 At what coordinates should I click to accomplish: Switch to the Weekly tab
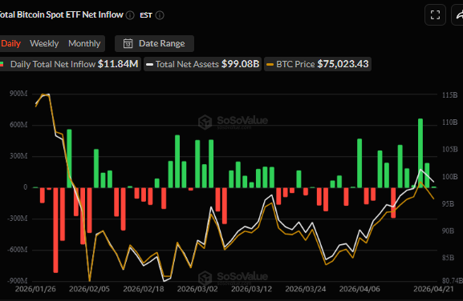coord(44,43)
